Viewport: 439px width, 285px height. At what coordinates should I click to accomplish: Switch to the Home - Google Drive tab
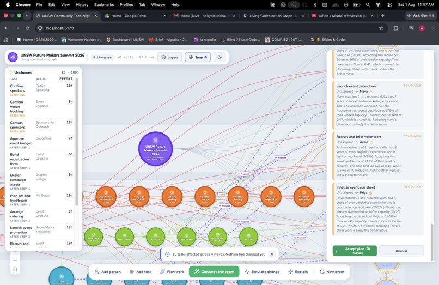click(x=135, y=16)
